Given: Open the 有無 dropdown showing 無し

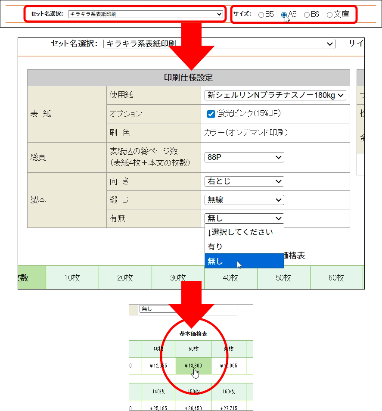Looking at the screenshot, I should tap(244, 218).
